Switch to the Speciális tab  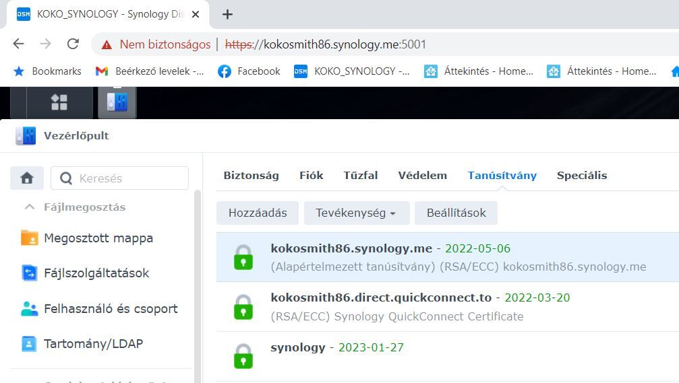(582, 176)
